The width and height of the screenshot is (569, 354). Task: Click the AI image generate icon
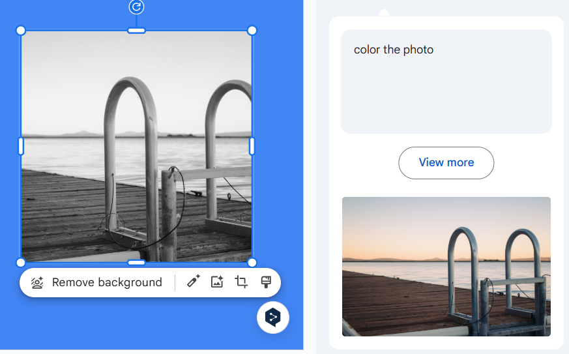(217, 282)
